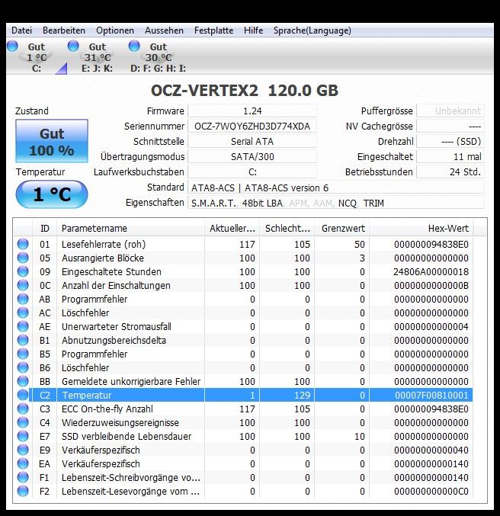Click status icon of B5 Programmfehler row
Screen dimensions: 500x516
click(23, 354)
